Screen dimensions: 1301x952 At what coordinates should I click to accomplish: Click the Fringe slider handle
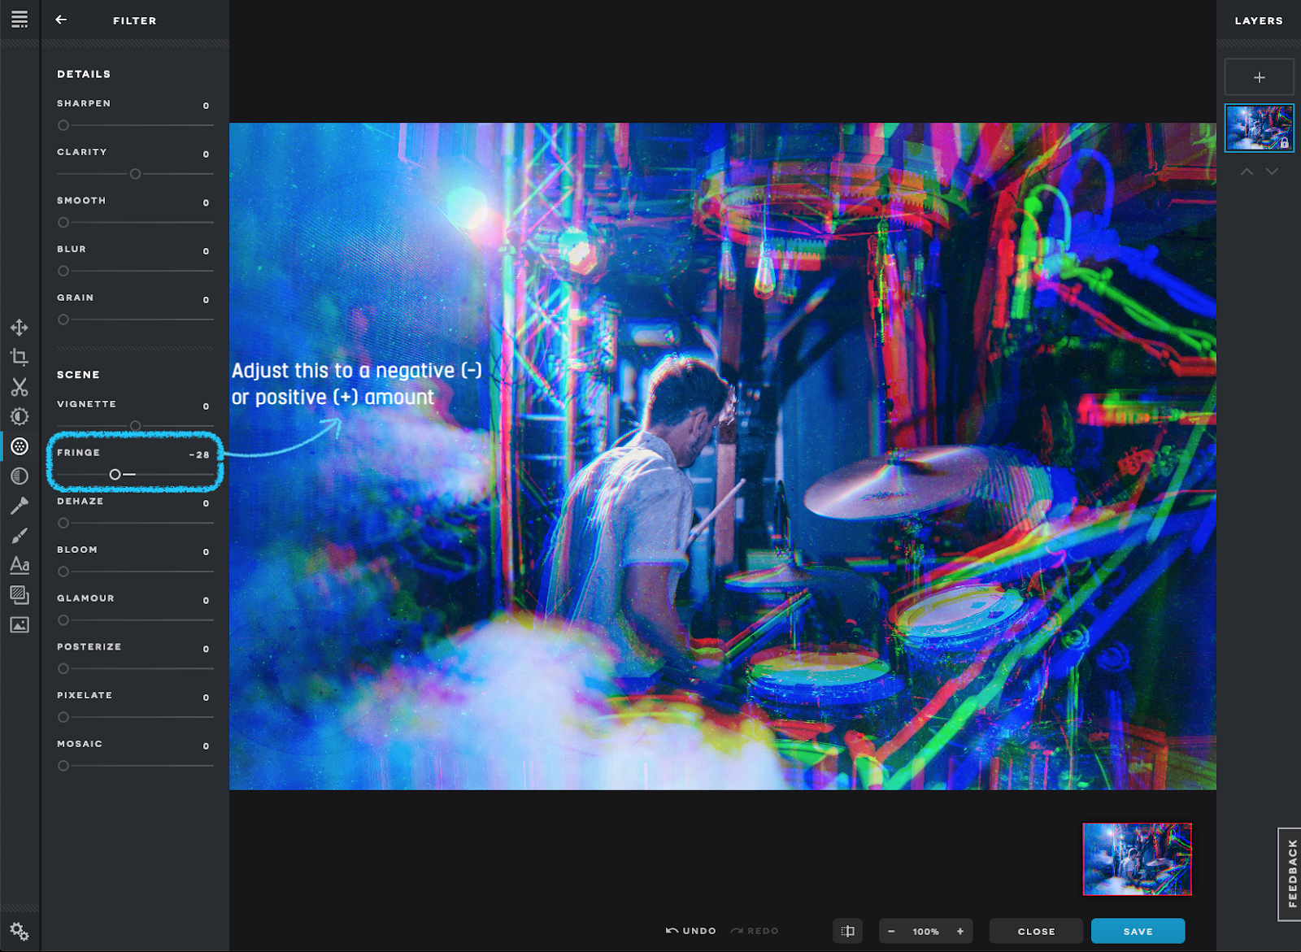point(115,474)
